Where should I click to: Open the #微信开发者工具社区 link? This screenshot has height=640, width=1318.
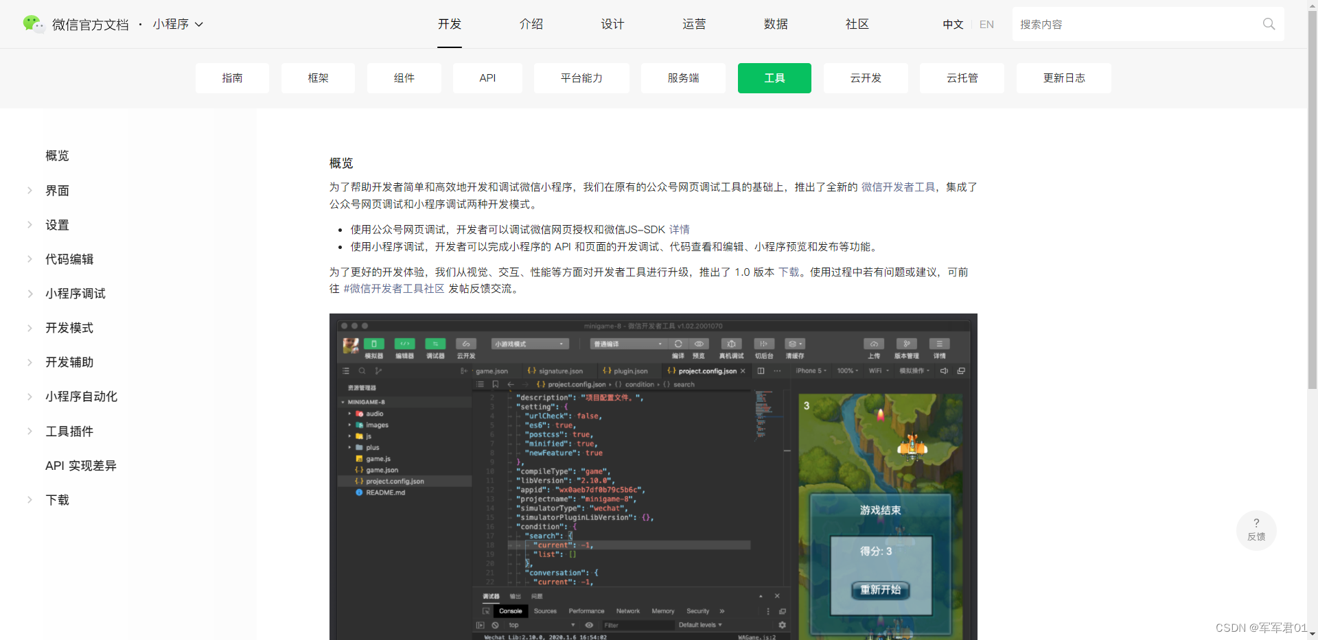click(394, 289)
